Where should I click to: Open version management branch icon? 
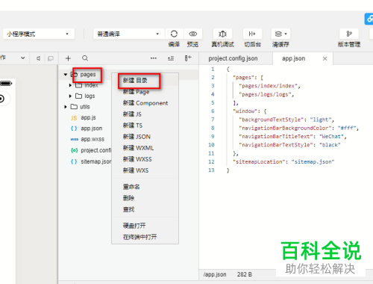[x=349, y=34]
